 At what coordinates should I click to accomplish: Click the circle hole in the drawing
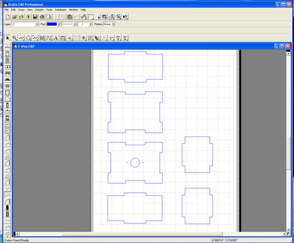(x=135, y=163)
